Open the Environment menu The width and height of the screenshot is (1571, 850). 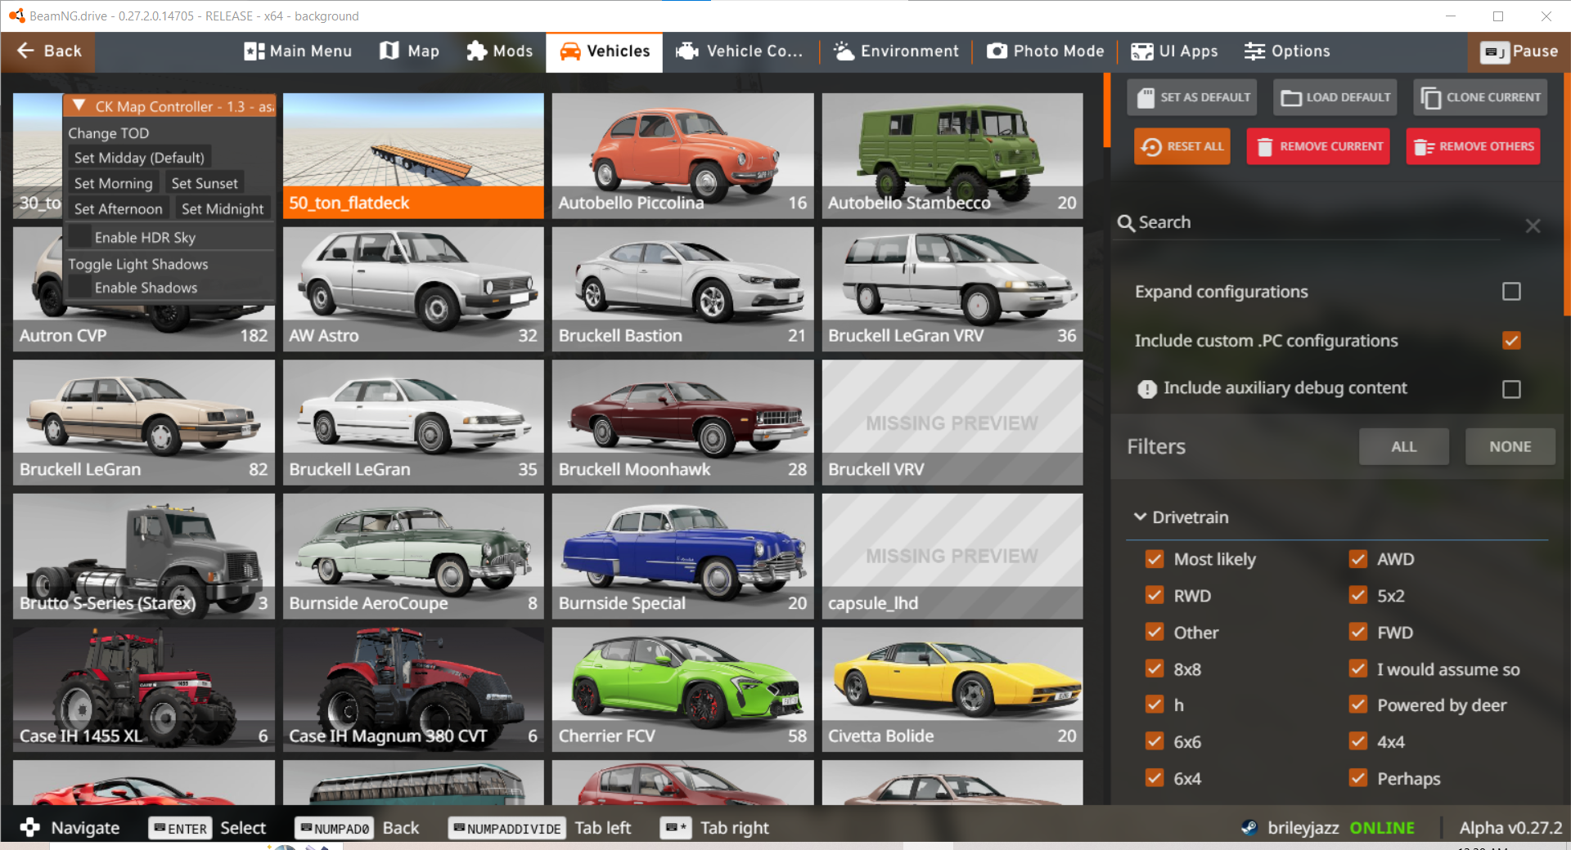pos(896,51)
